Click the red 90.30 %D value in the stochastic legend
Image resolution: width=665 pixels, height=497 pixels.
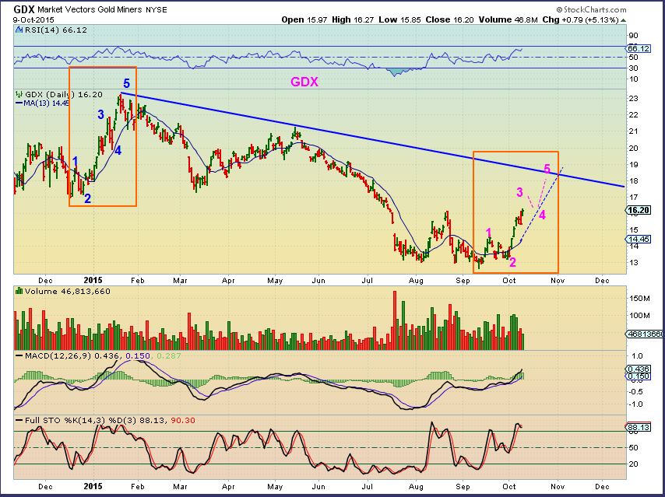click(x=183, y=421)
